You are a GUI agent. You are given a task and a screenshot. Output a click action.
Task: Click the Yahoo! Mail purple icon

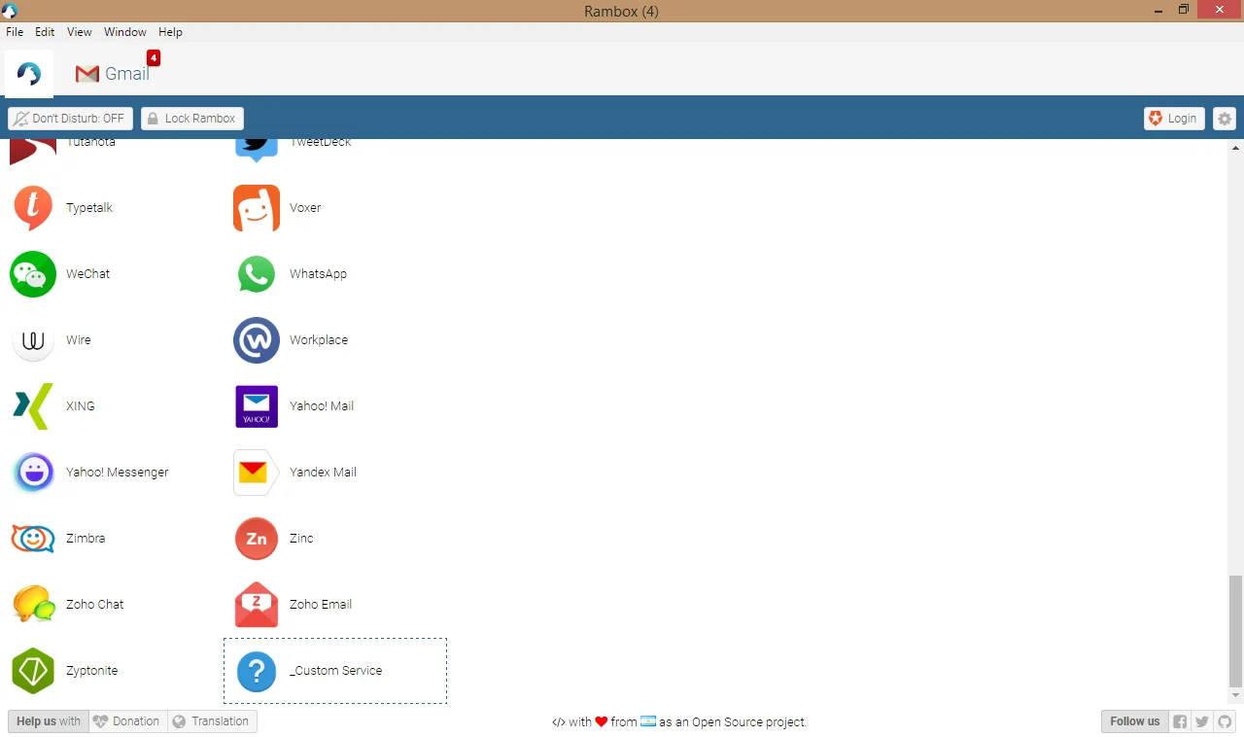(x=257, y=406)
